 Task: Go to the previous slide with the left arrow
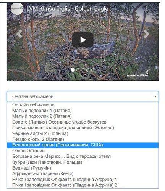click(x=19, y=34)
